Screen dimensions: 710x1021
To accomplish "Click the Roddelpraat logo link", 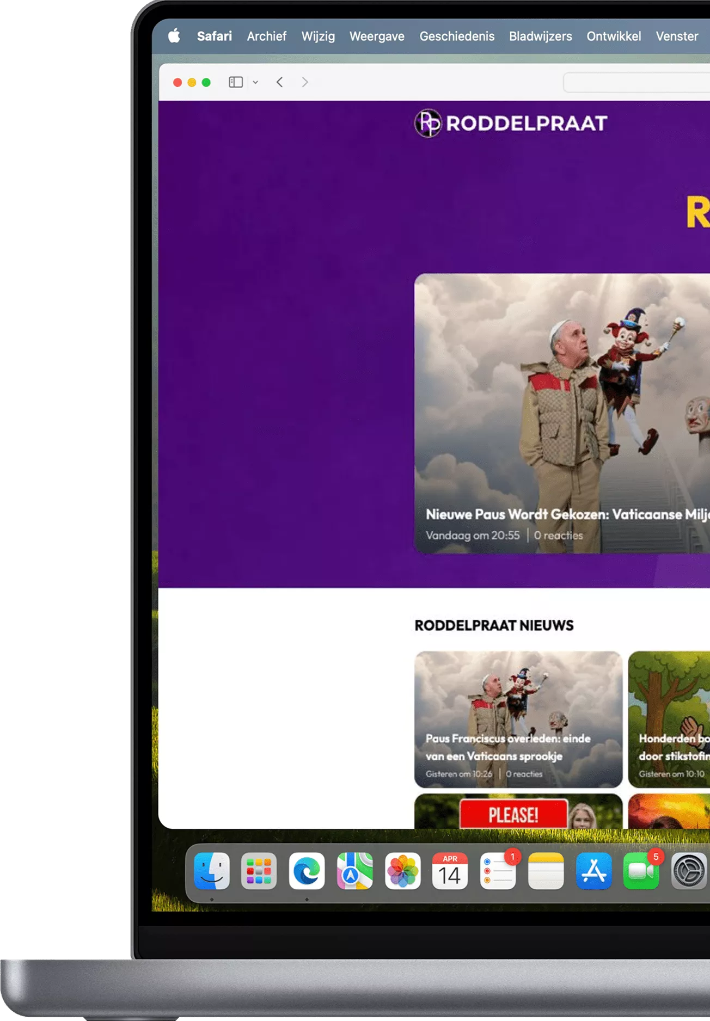I will (511, 124).
